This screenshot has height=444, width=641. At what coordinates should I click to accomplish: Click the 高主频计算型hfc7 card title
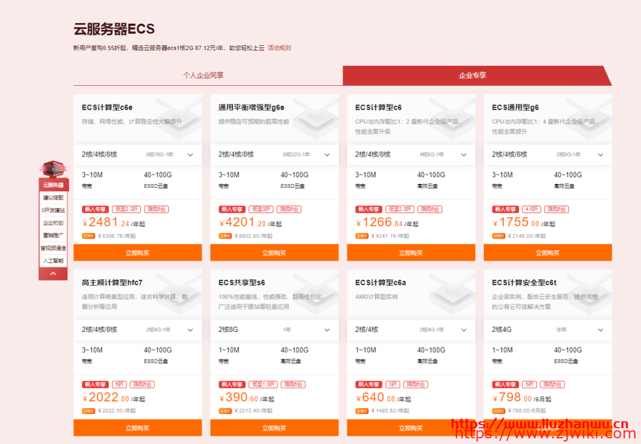point(112,282)
